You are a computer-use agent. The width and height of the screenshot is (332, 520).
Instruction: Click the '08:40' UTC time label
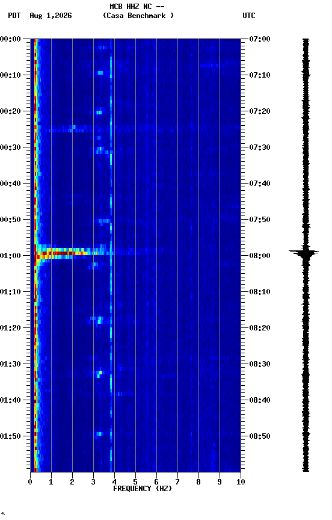pyautogui.click(x=260, y=401)
